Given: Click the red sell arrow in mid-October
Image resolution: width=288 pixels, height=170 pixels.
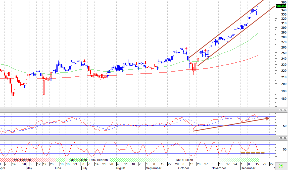Looking at the screenshot, I should (186, 48).
